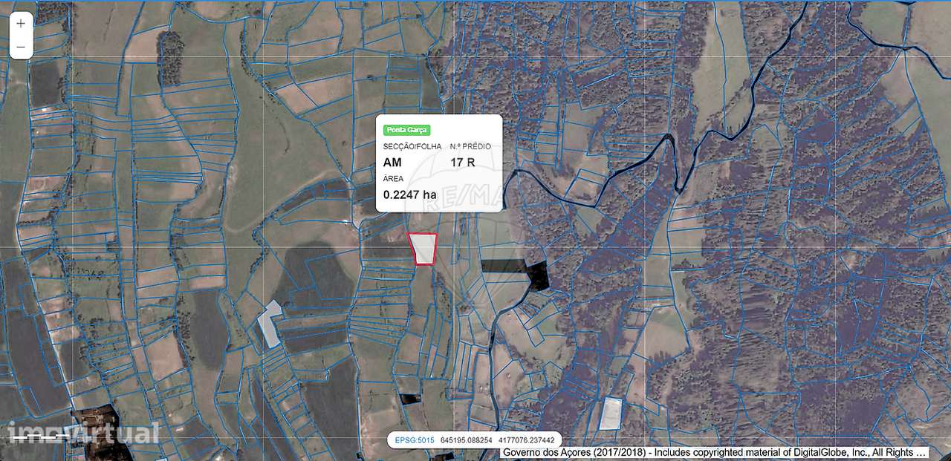This screenshot has width=951, height=461.
Task: Click the SECÇÃO/FOLHA label in popup
Action: click(412, 146)
